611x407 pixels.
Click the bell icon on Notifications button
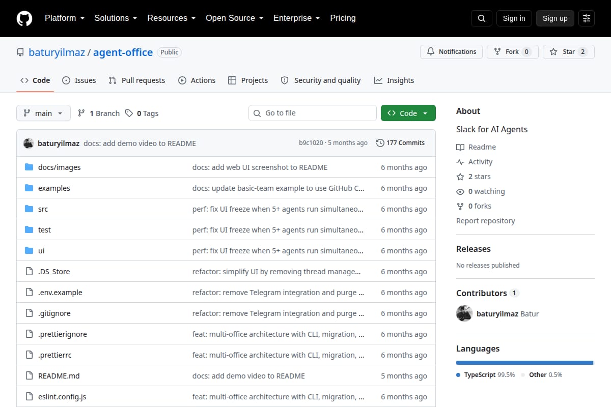[431, 52]
